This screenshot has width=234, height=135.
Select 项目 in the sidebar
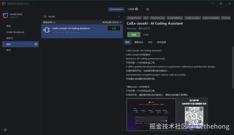[20, 26]
